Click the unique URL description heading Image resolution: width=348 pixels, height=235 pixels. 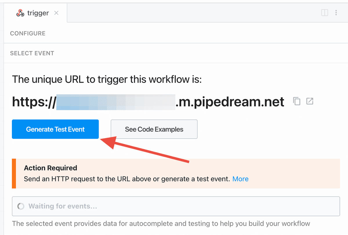[107, 79]
